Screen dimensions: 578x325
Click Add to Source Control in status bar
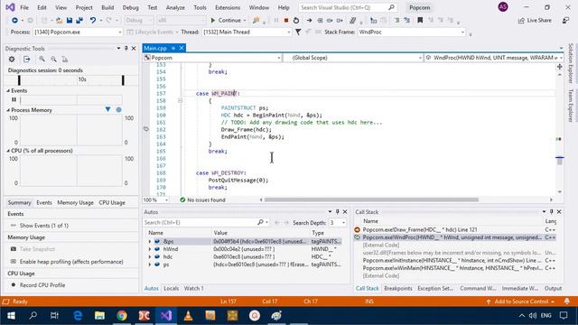521,302
